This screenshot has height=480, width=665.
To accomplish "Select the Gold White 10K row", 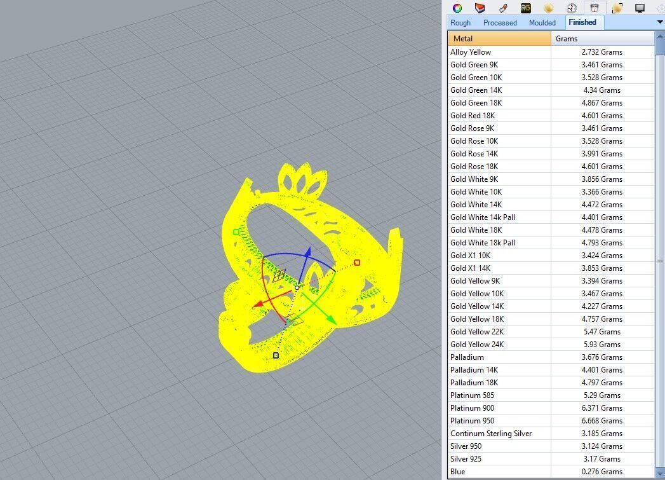I will point(551,192).
